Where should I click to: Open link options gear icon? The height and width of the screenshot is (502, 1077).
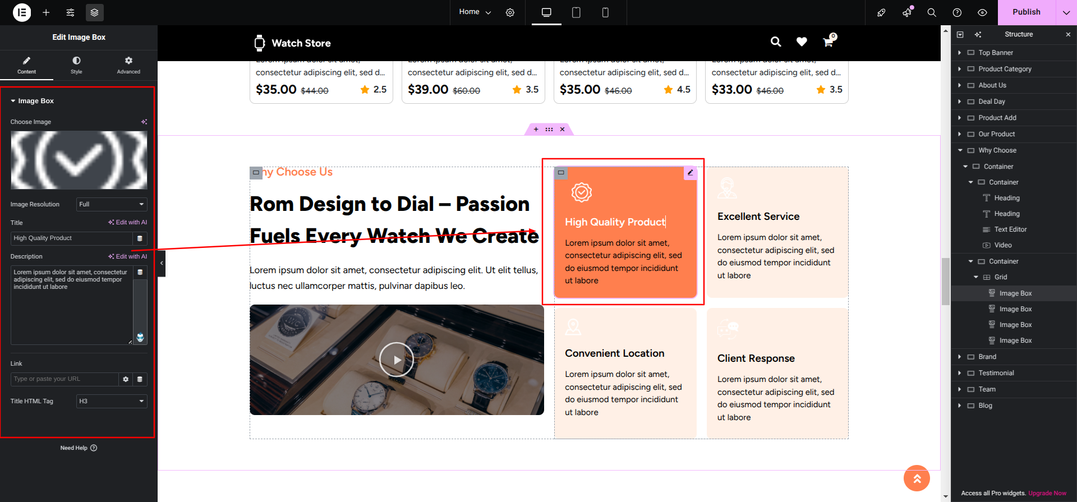pyautogui.click(x=126, y=379)
